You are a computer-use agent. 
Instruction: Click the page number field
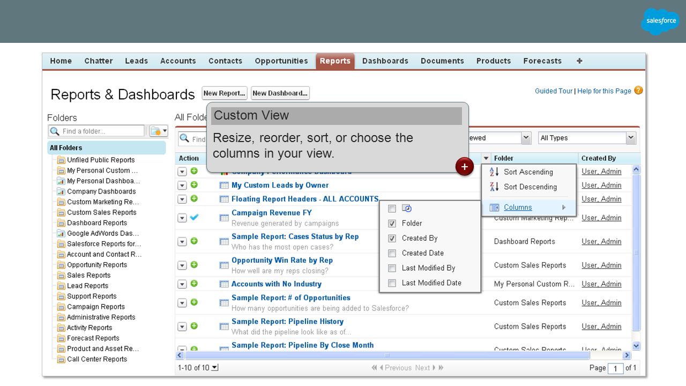pyautogui.click(x=616, y=368)
